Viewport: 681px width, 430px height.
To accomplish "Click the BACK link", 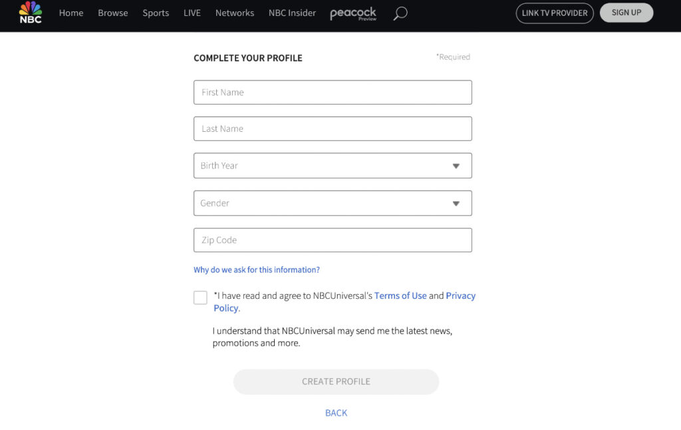I will (x=336, y=413).
